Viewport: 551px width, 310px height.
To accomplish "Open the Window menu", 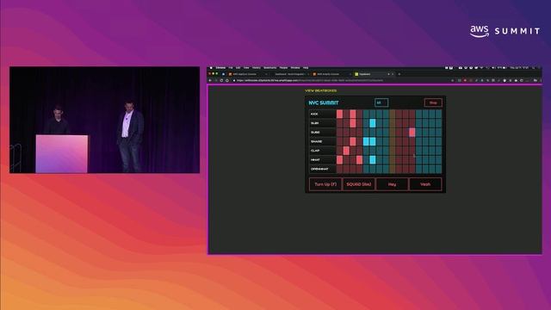I will [x=295, y=68].
